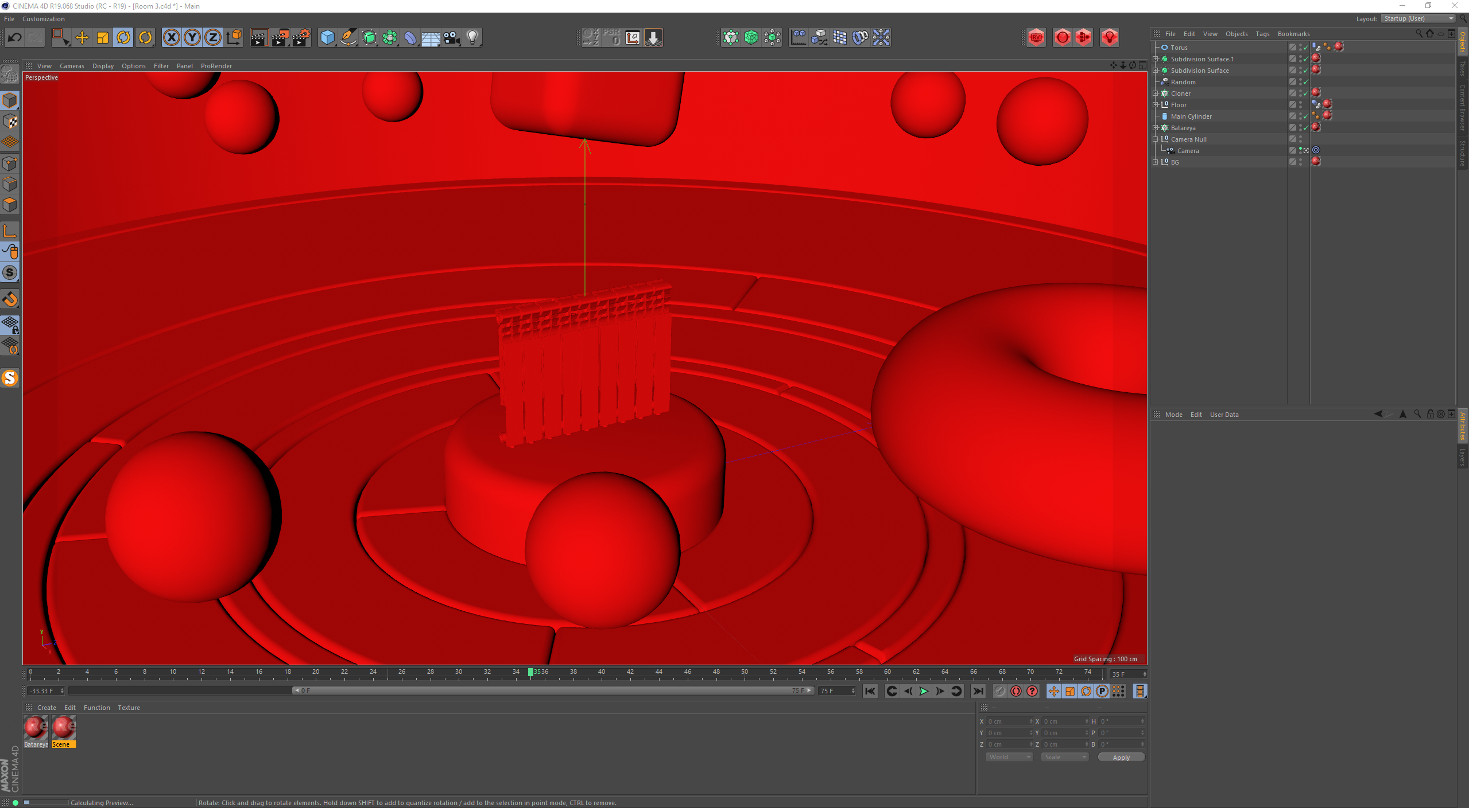Expand the Cloner object tree
The width and height of the screenshot is (1469, 808).
click(x=1156, y=93)
